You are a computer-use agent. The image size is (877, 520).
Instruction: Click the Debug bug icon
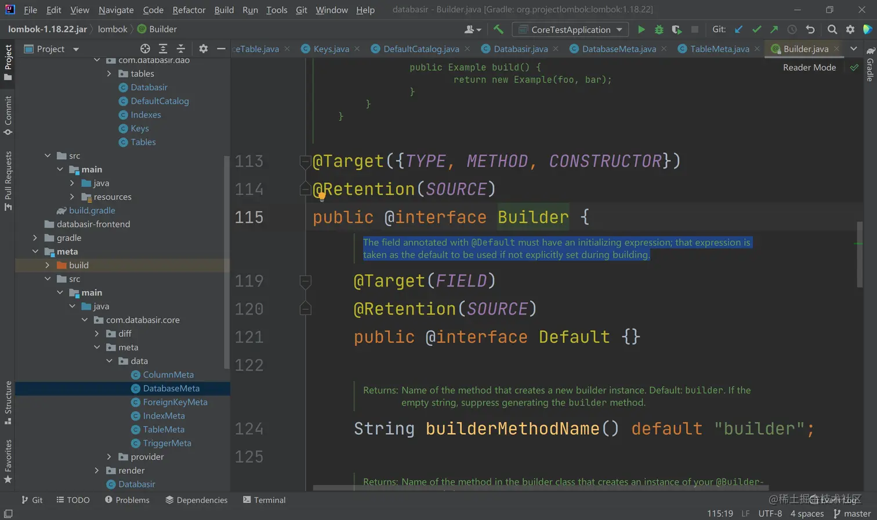659,30
